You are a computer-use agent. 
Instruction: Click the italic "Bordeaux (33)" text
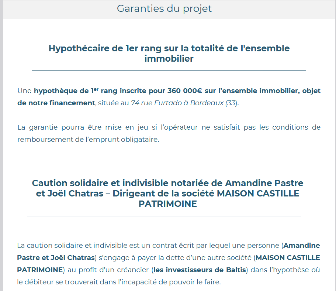point(214,103)
